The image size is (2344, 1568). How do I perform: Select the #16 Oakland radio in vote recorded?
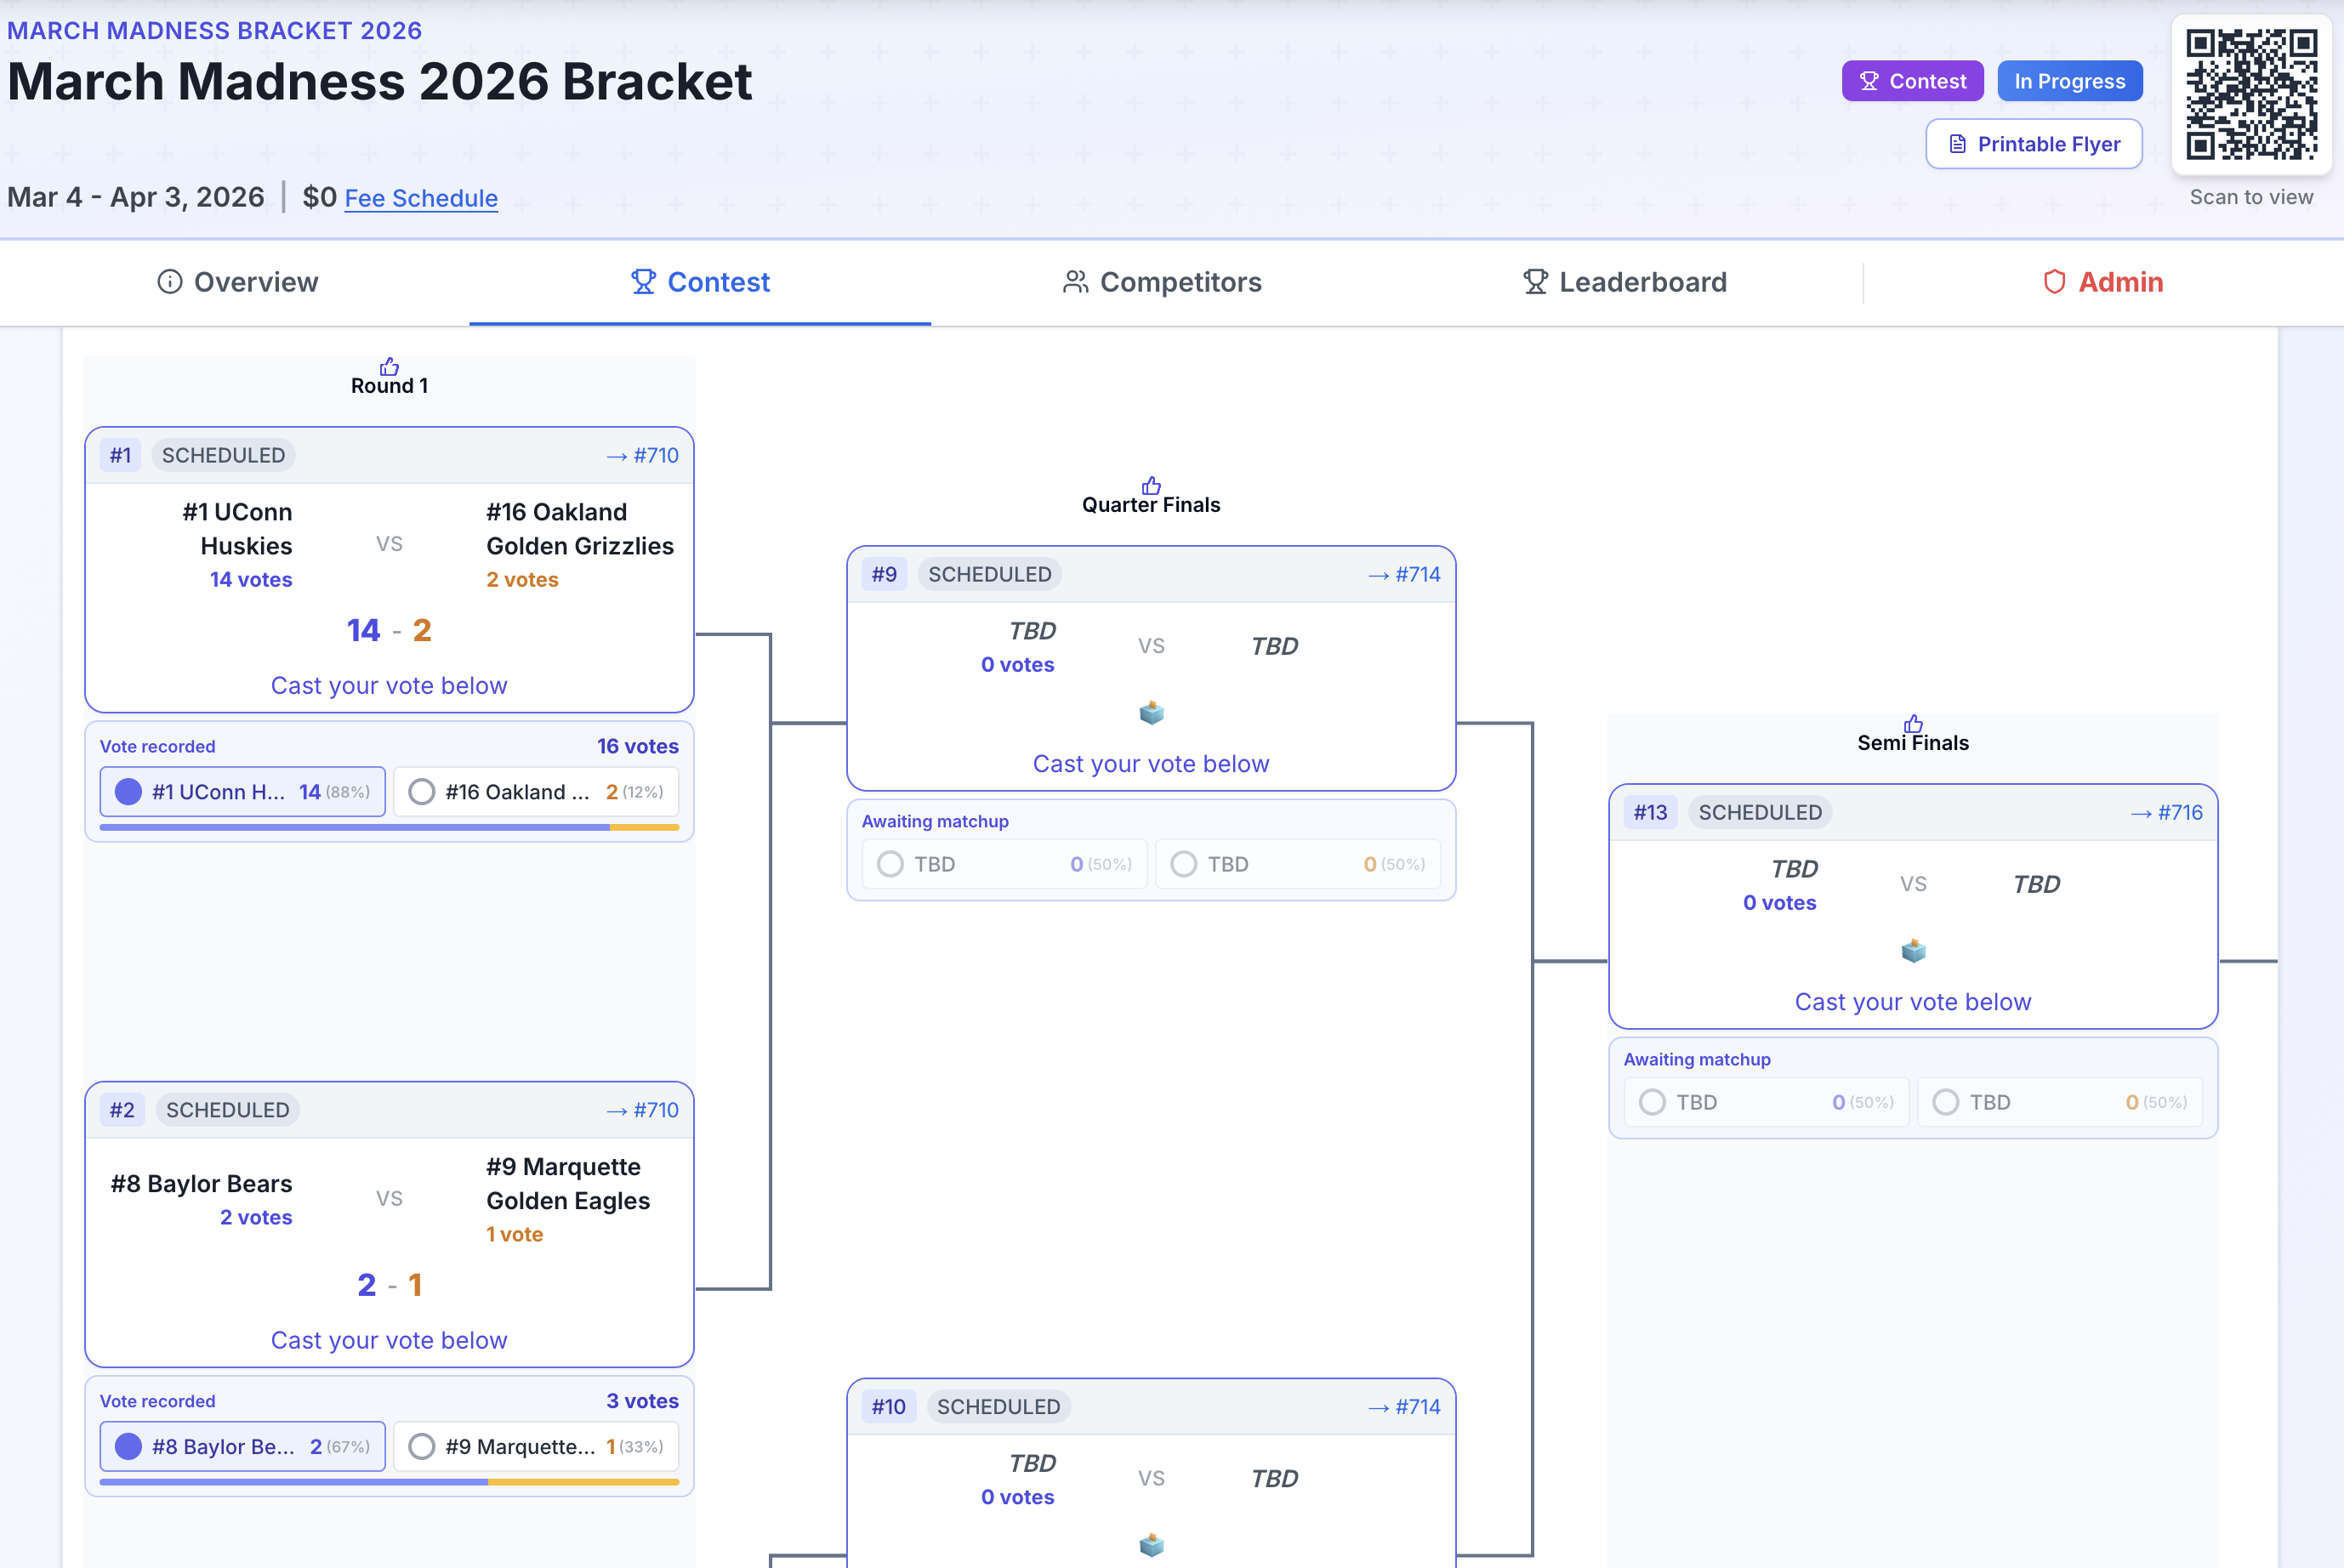tap(421, 791)
